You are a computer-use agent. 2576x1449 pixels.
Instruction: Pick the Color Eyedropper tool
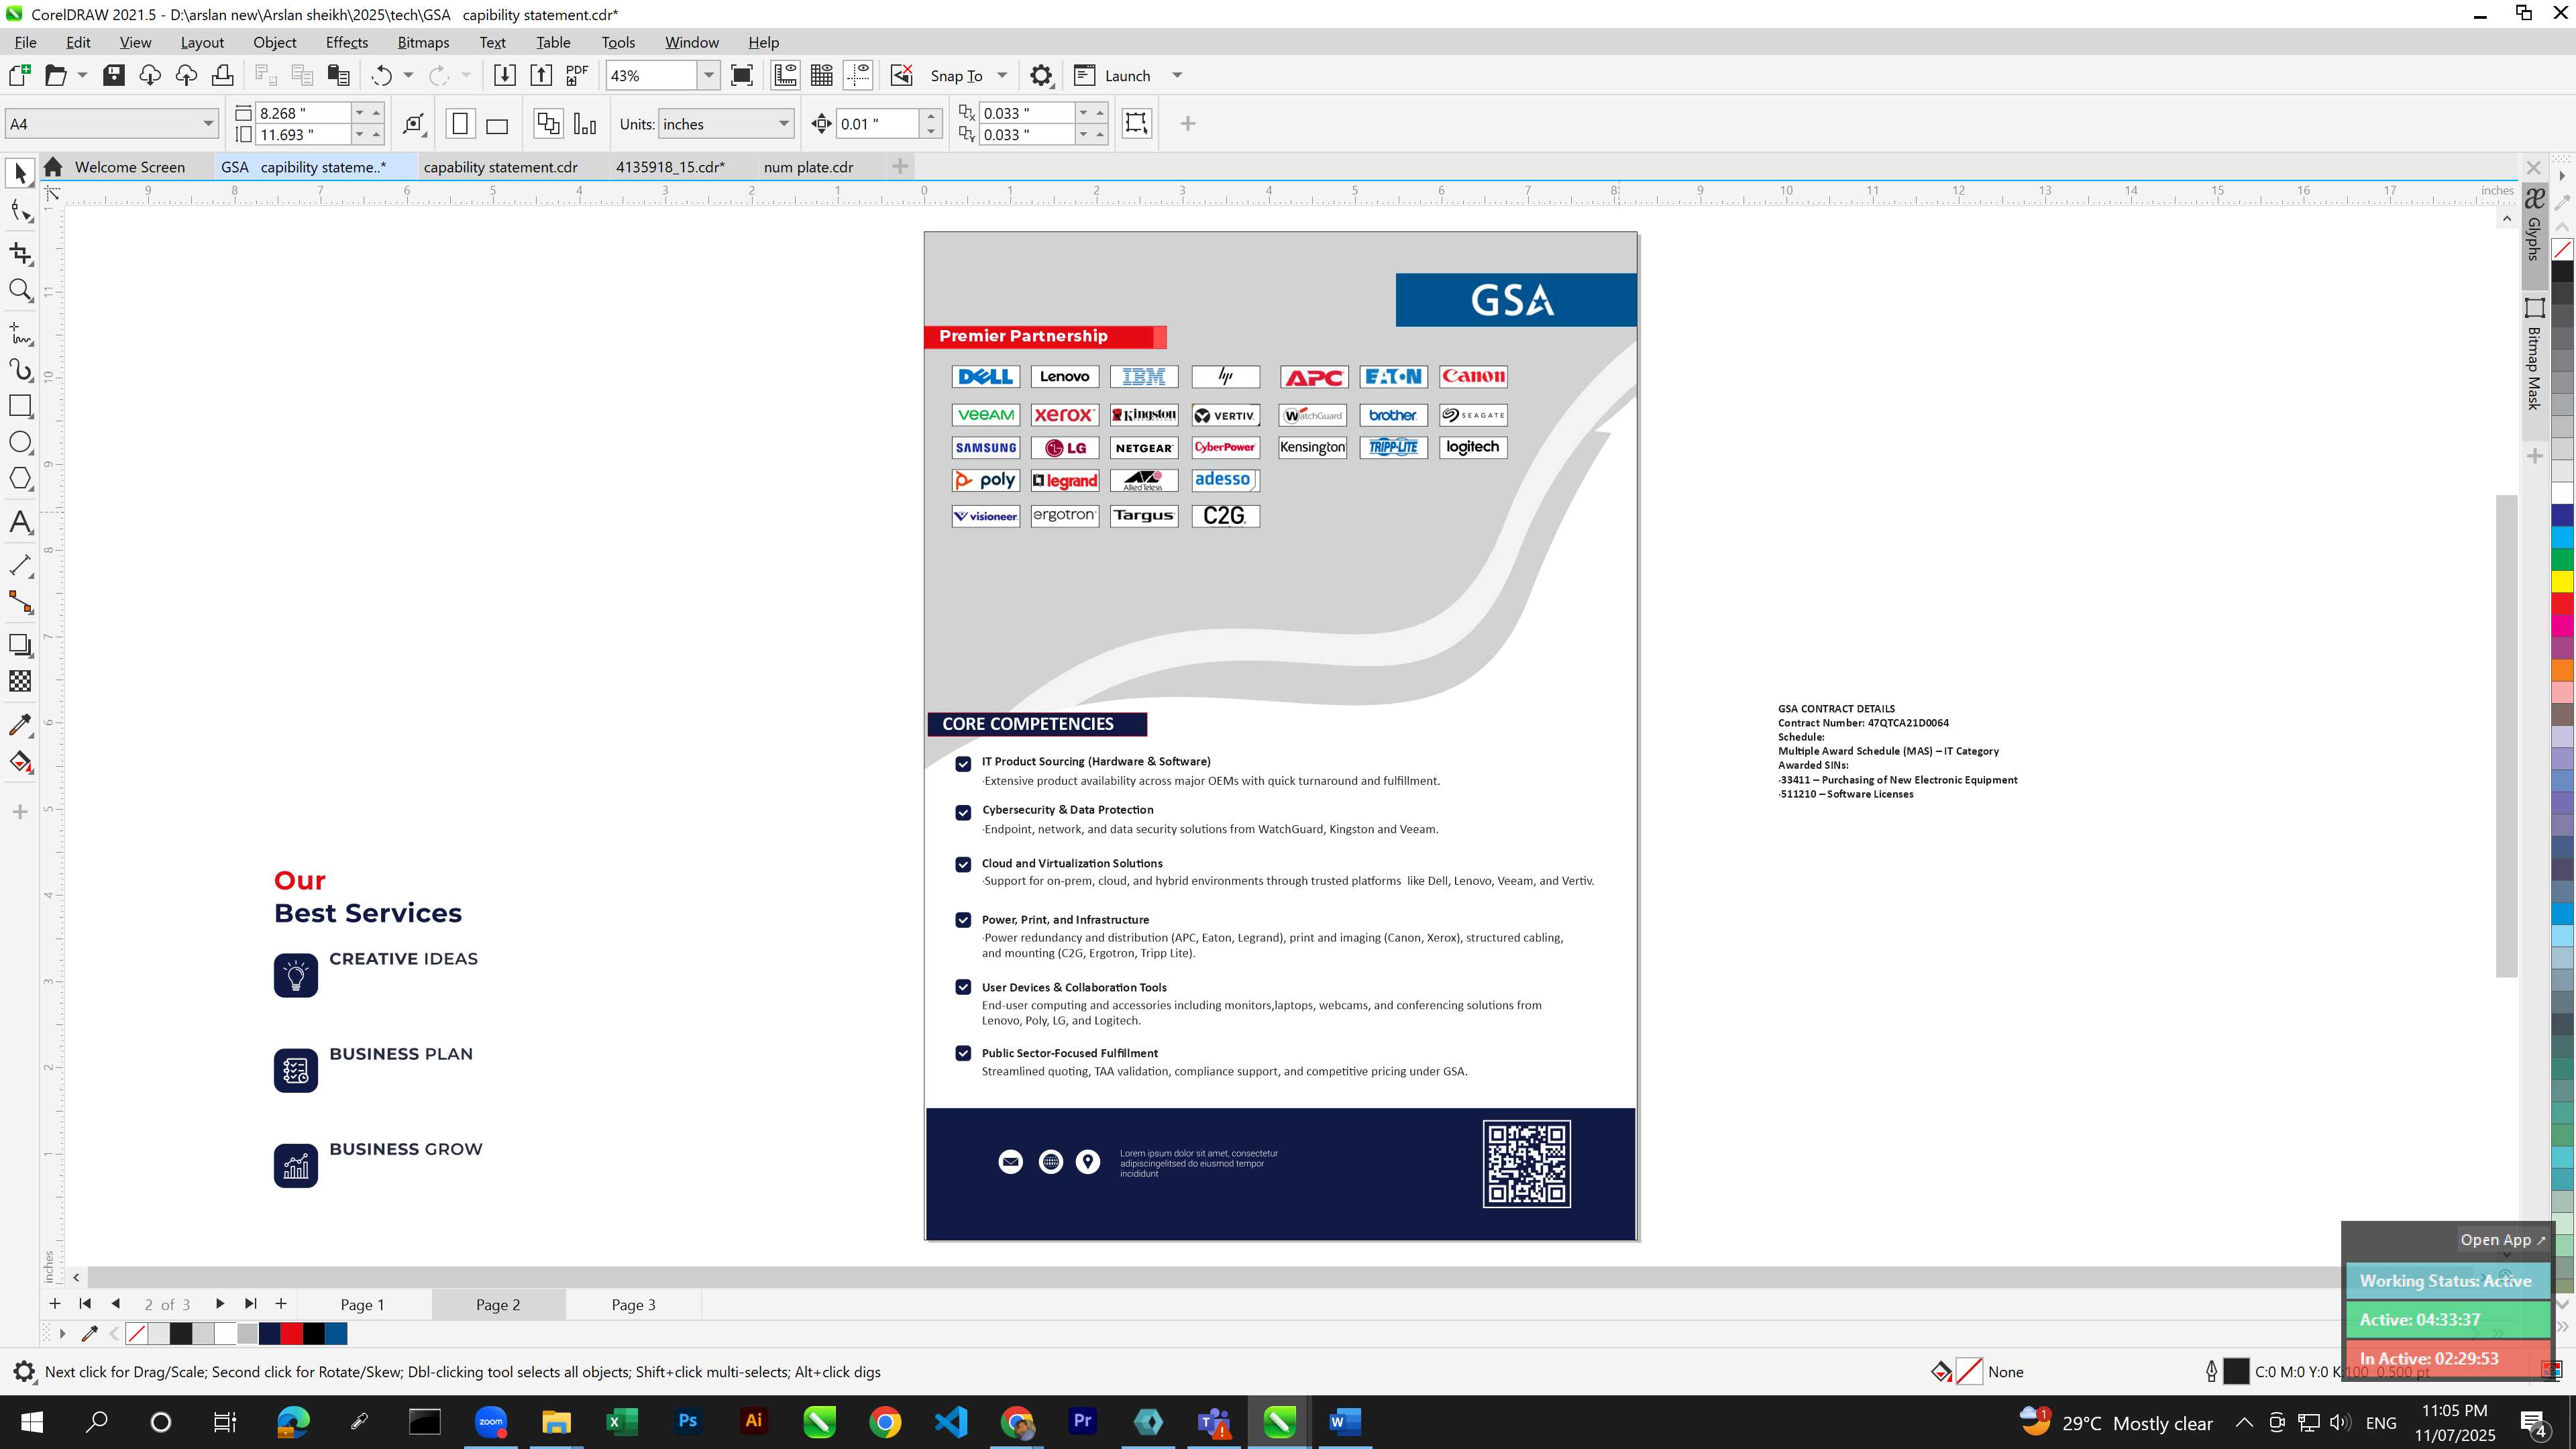(x=20, y=725)
